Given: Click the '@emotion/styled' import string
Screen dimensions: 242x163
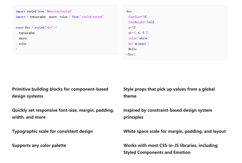Looking at the screenshot, I should point(59,12).
